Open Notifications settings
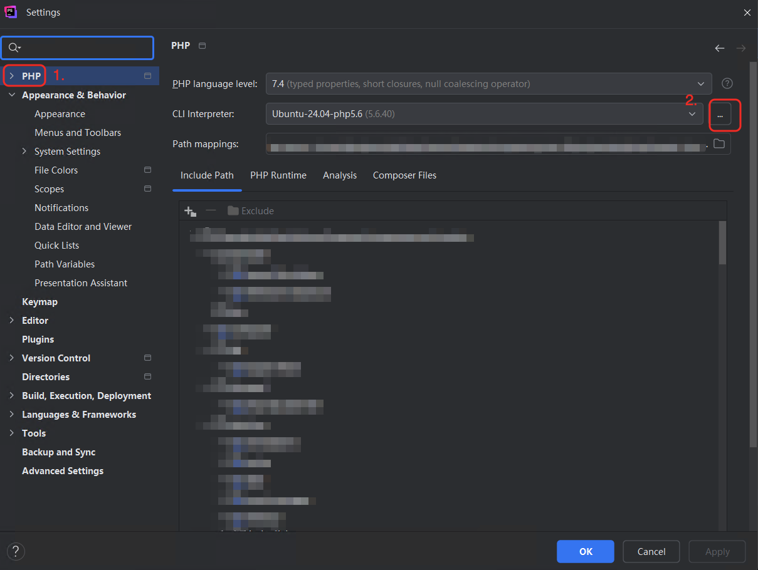The height and width of the screenshot is (570, 758). (x=61, y=207)
